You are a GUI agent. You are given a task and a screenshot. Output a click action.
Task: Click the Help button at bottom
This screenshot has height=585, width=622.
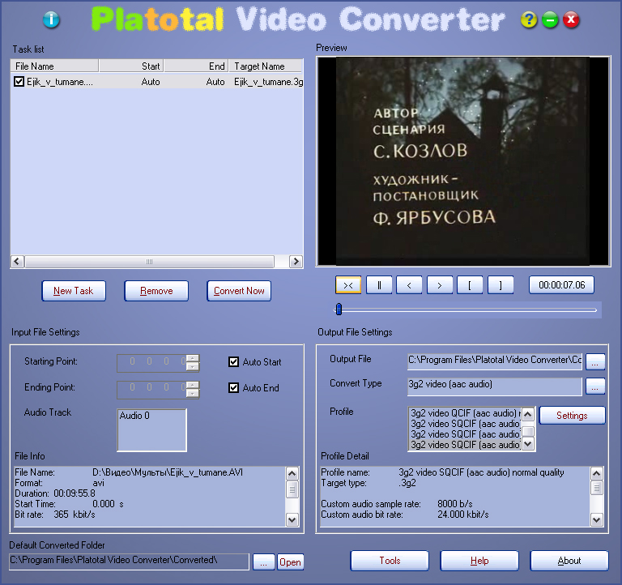click(x=479, y=561)
